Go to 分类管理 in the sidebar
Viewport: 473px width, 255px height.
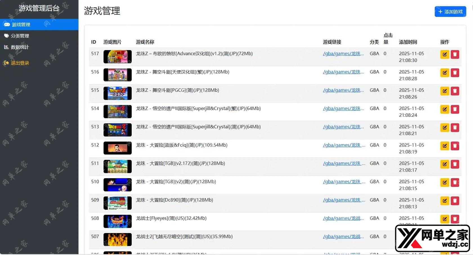click(x=20, y=36)
